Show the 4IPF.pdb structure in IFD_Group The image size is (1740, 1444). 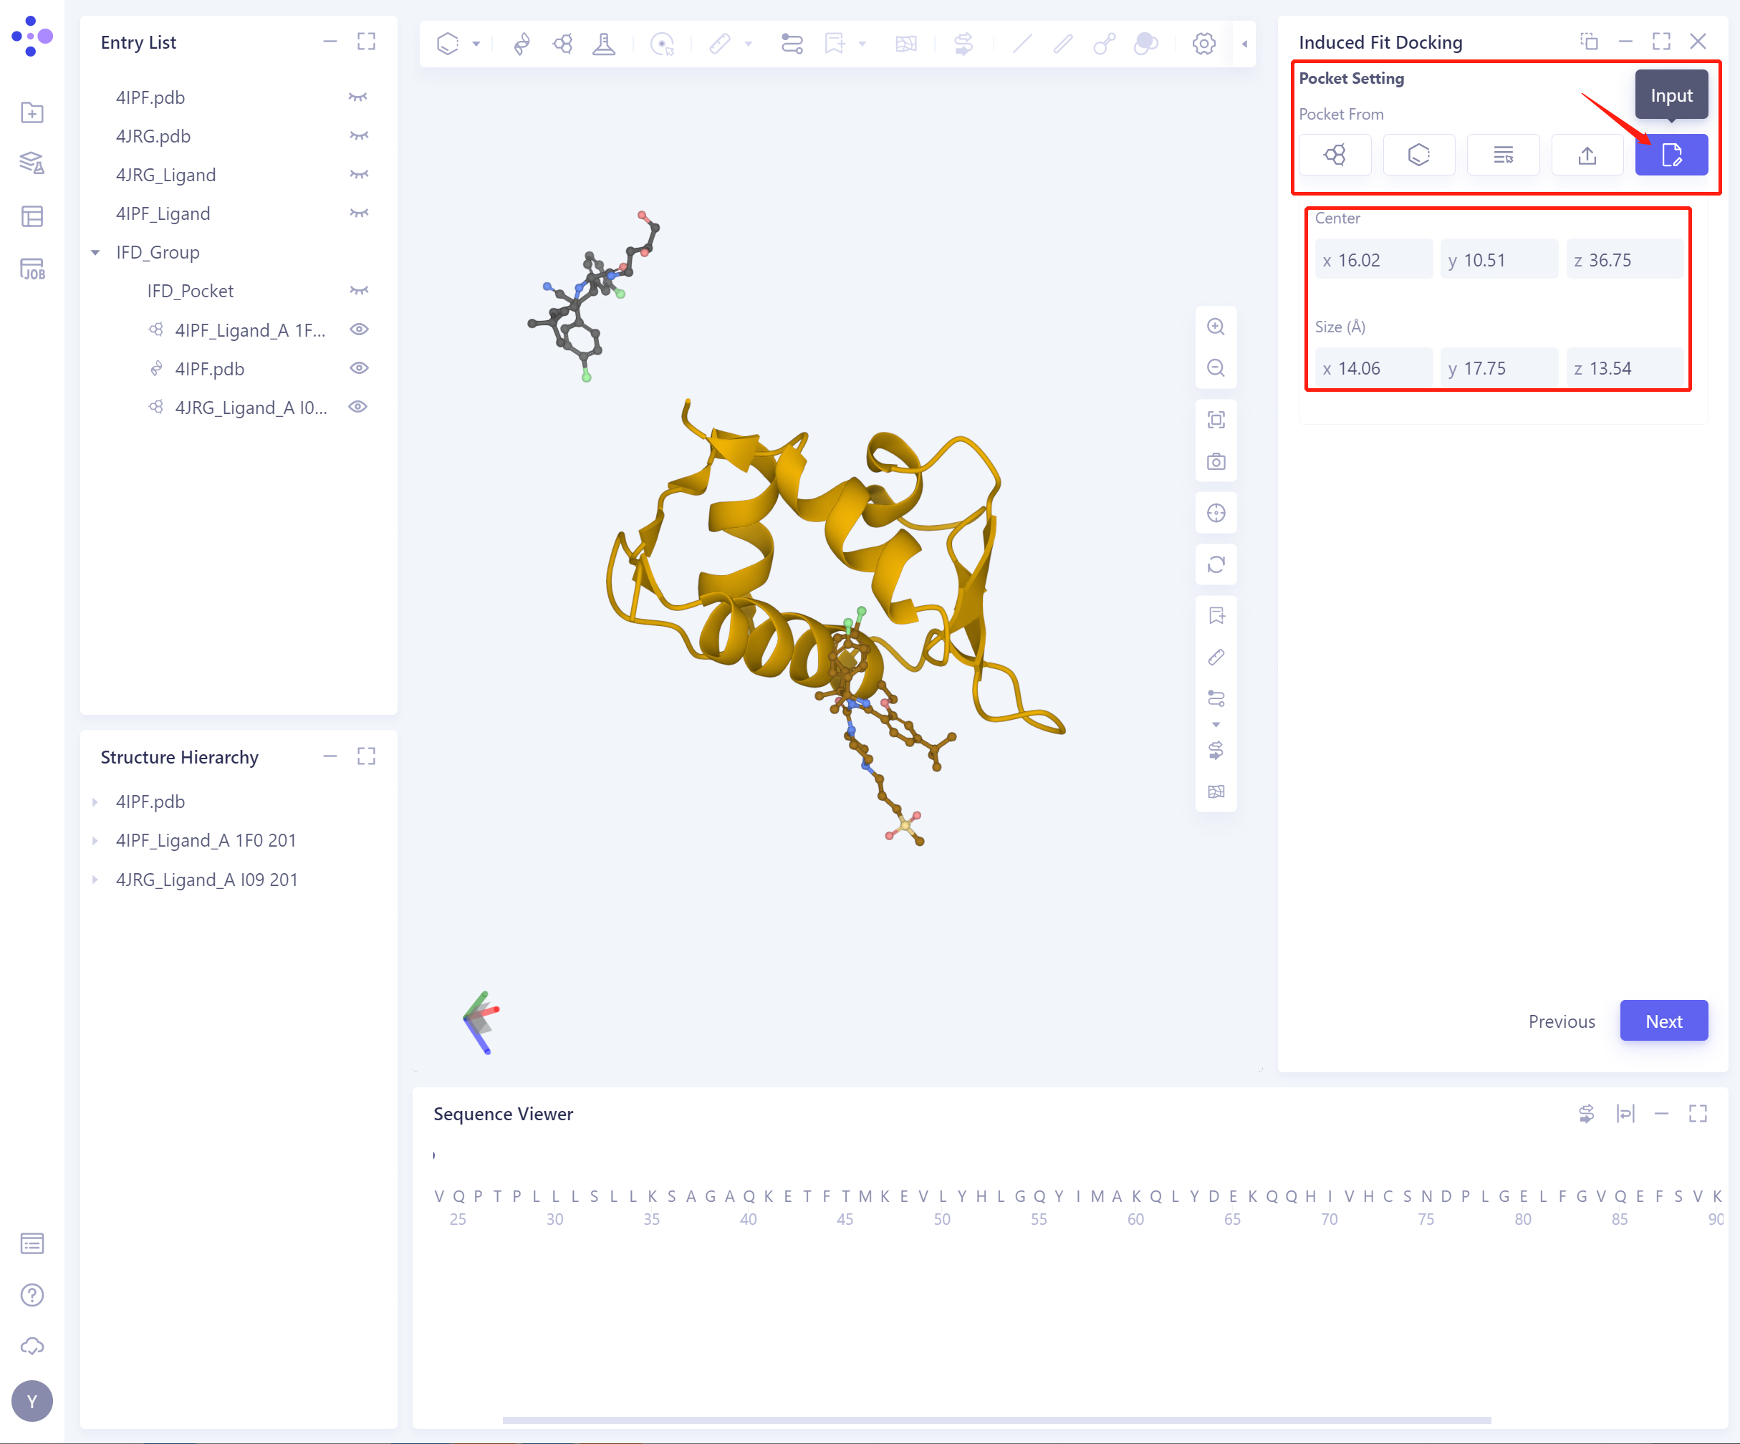coord(359,369)
